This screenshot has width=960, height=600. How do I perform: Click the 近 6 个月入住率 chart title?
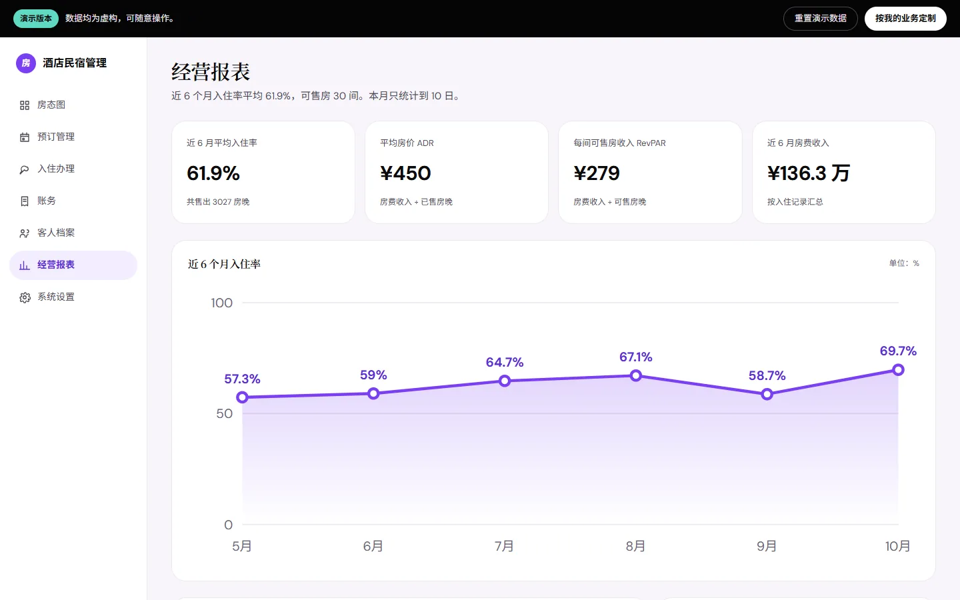[x=224, y=265]
